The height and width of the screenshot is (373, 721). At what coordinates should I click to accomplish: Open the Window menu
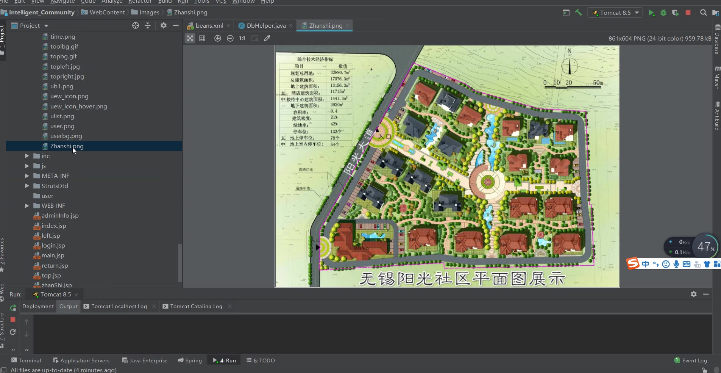[243, 2]
